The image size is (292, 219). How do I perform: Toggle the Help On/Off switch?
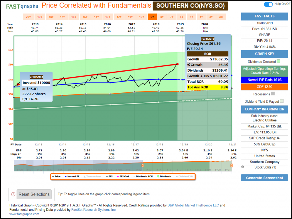tap(268, 4)
